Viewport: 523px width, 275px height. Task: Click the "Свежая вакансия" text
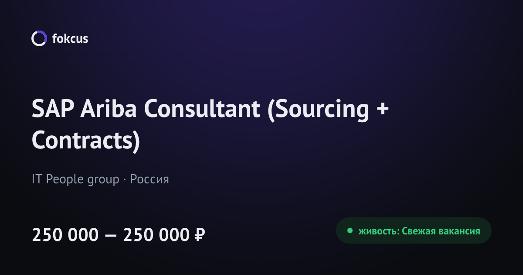point(441,231)
